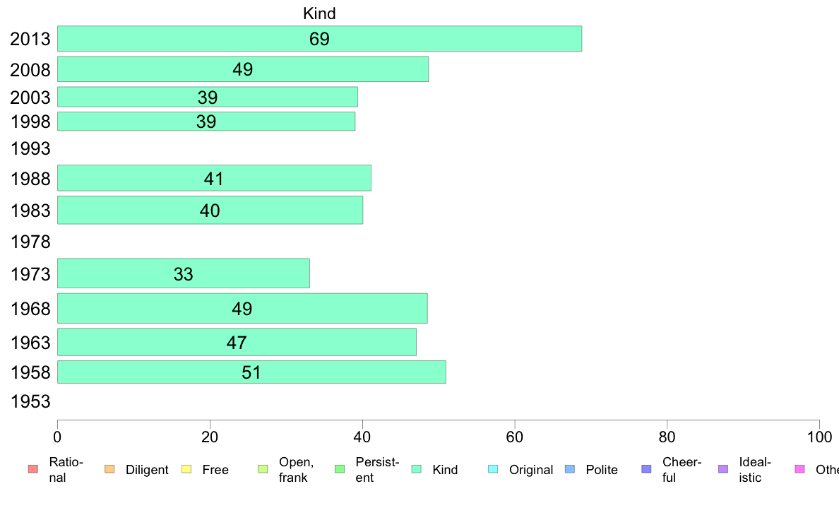Click the 1973 bar showing 33
The width and height of the screenshot is (839, 520).
coord(184,273)
